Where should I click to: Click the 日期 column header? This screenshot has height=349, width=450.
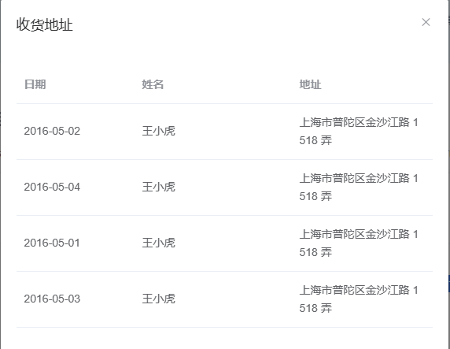[35, 84]
